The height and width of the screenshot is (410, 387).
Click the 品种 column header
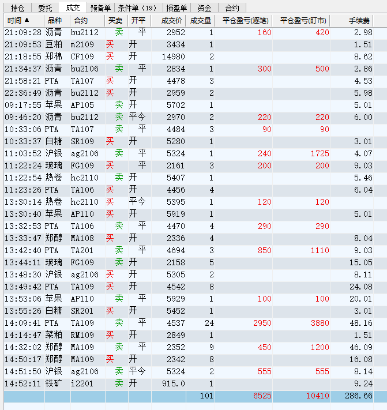(56, 20)
